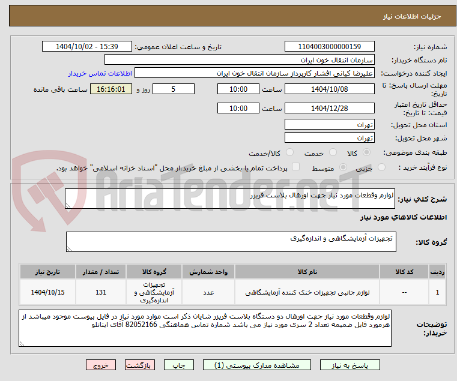Click the page header جزئیات اطلاعات نیاز
Screen dimensions: 457x381
point(412,16)
